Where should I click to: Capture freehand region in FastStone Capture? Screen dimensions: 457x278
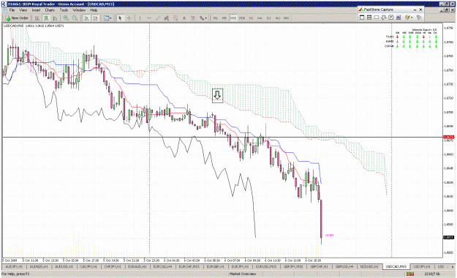[384, 18]
